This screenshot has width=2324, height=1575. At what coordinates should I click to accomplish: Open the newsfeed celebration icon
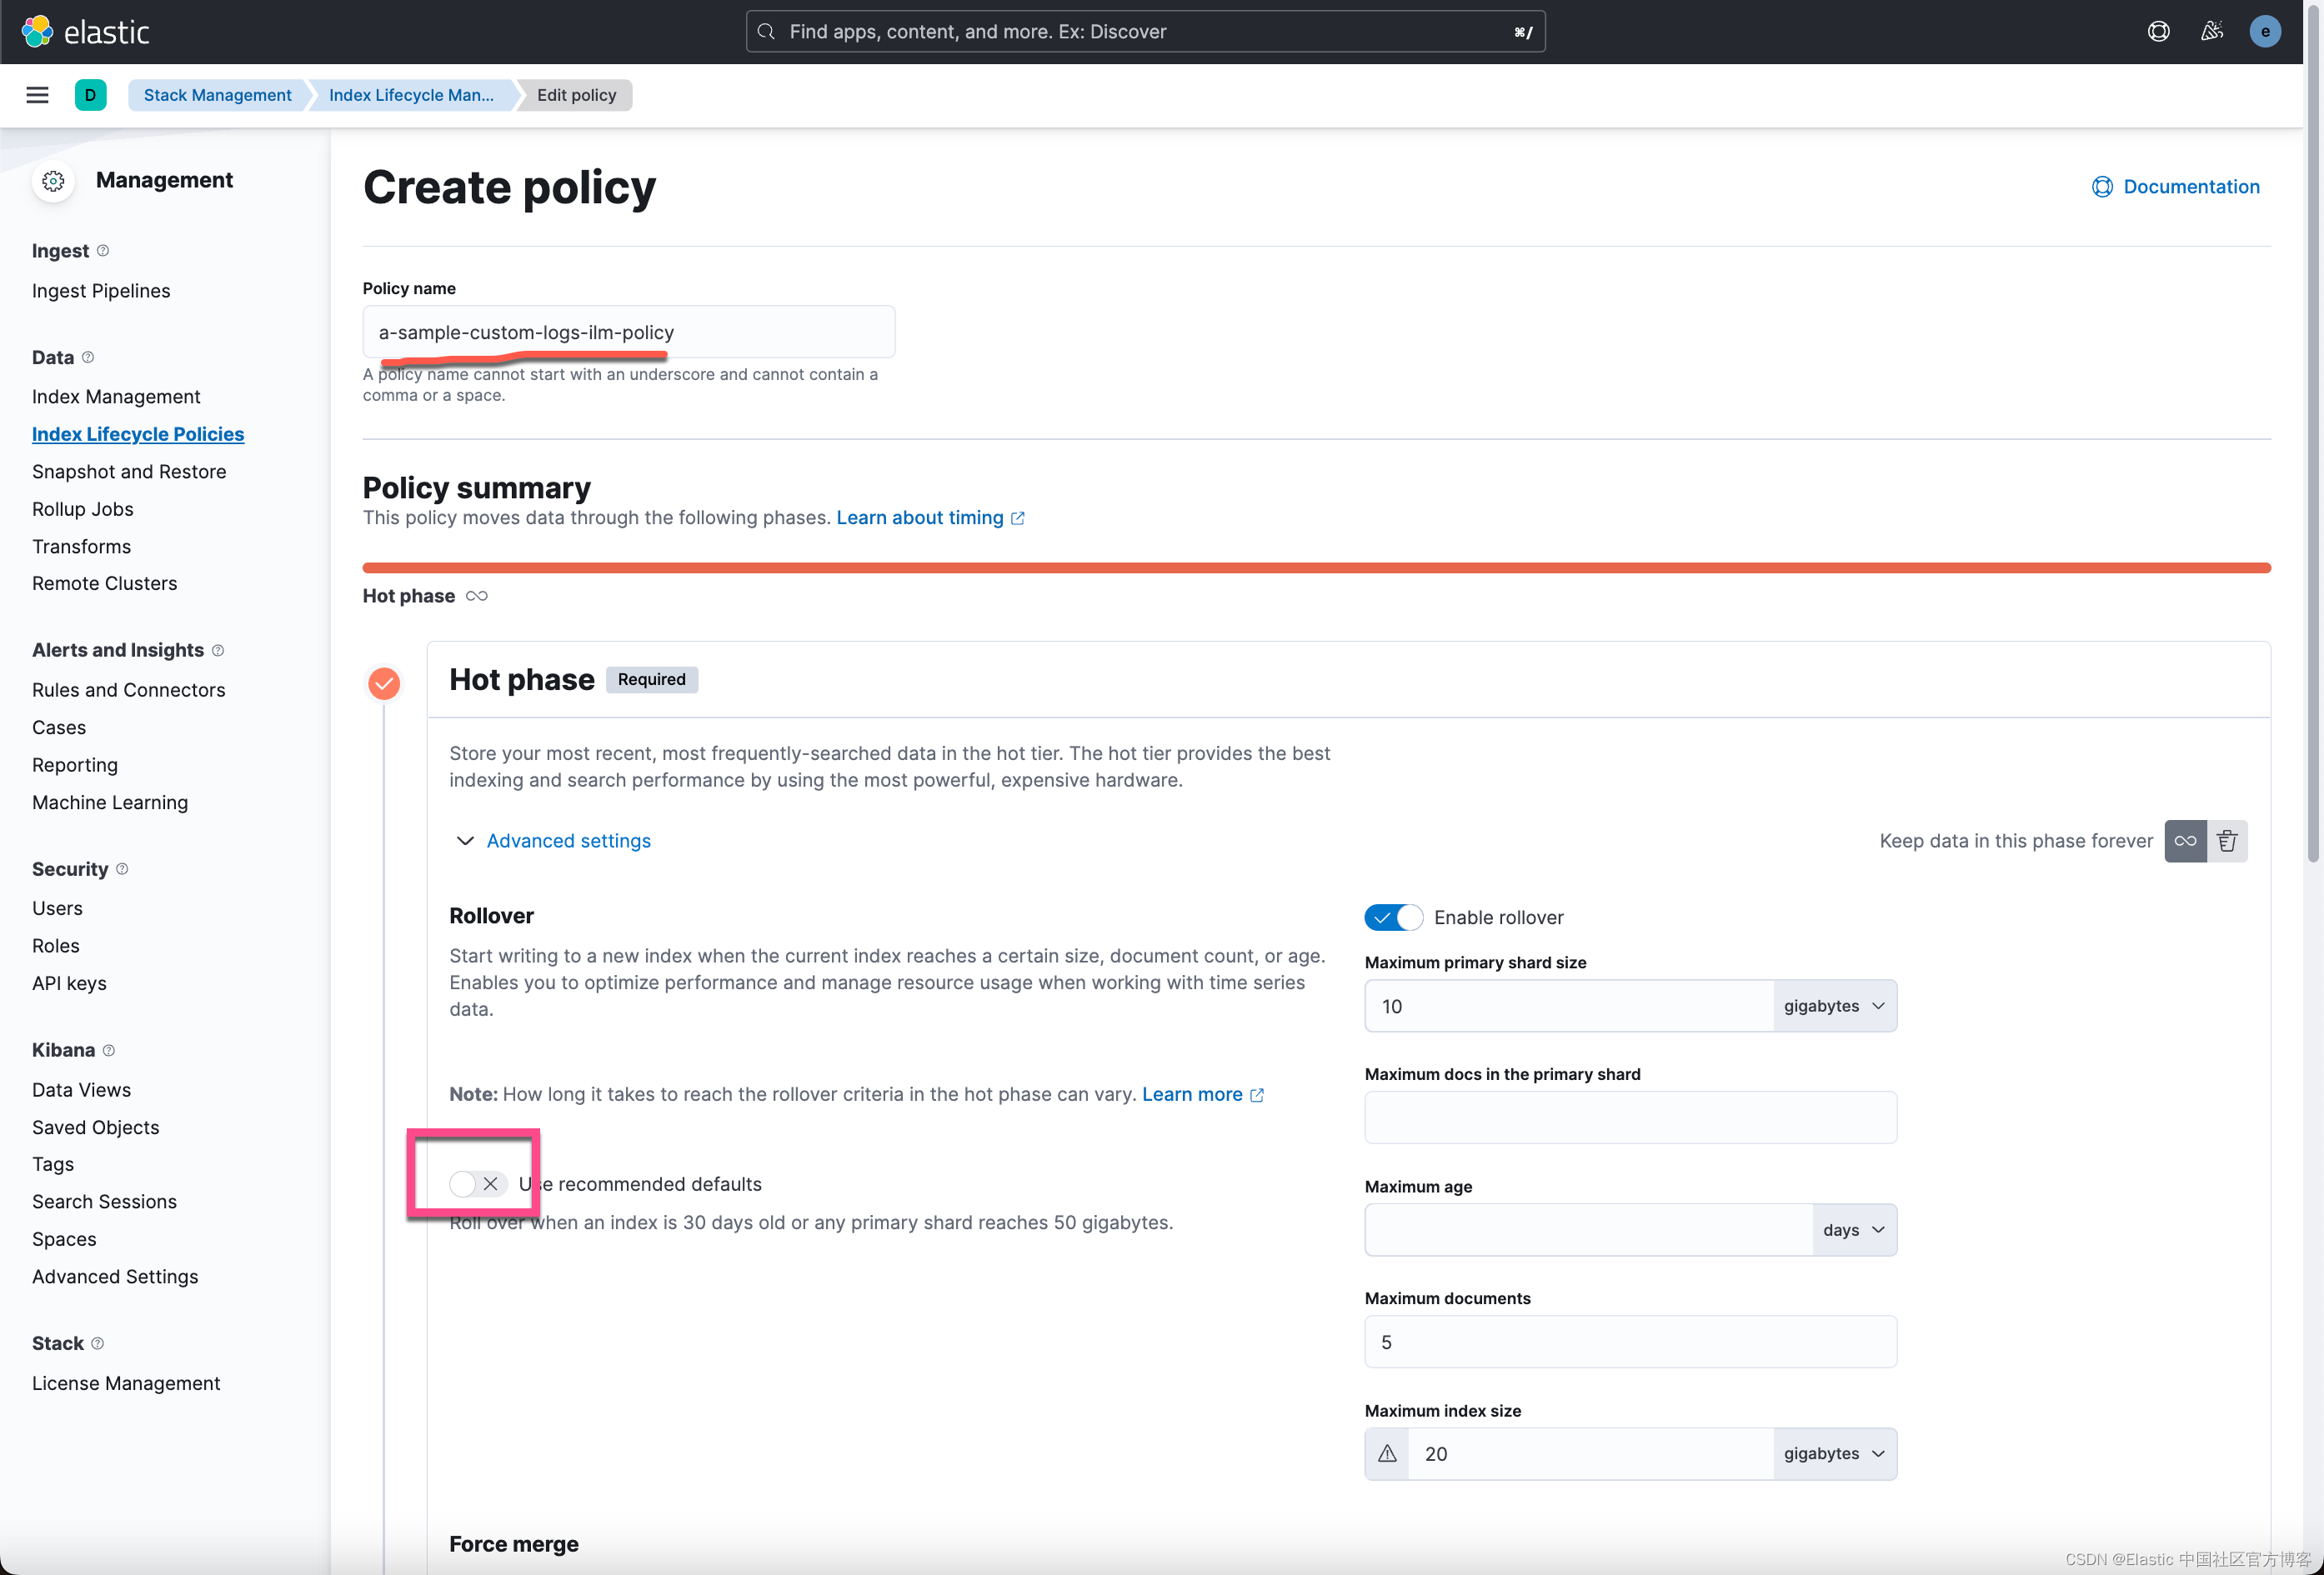click(x=2211, y=31)
